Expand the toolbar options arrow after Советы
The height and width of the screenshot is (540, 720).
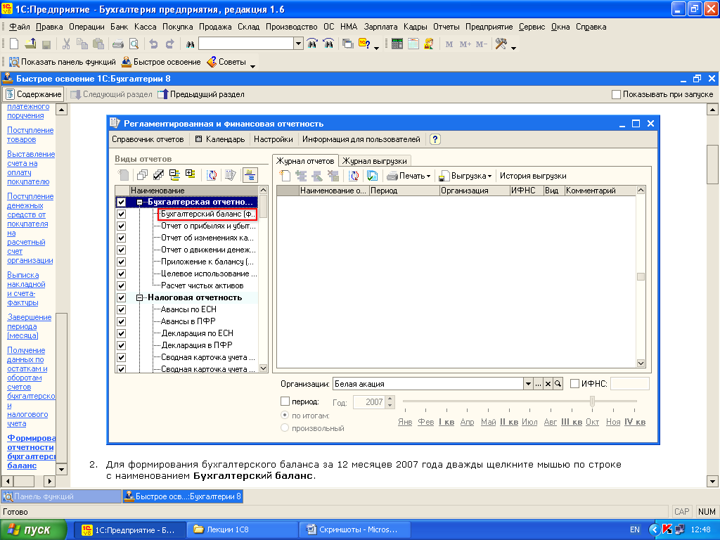click(x=252, y=65)
